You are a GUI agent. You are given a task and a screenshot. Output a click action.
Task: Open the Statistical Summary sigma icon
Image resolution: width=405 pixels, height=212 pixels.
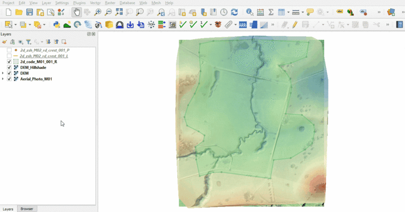tap(271, 12)
